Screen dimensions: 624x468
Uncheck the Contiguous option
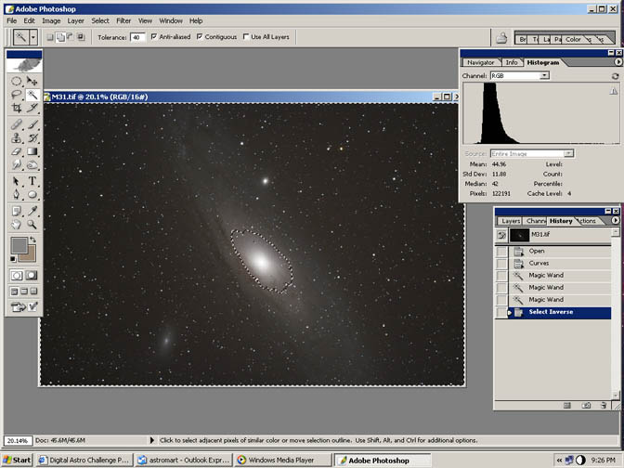(x=200, y=37)
